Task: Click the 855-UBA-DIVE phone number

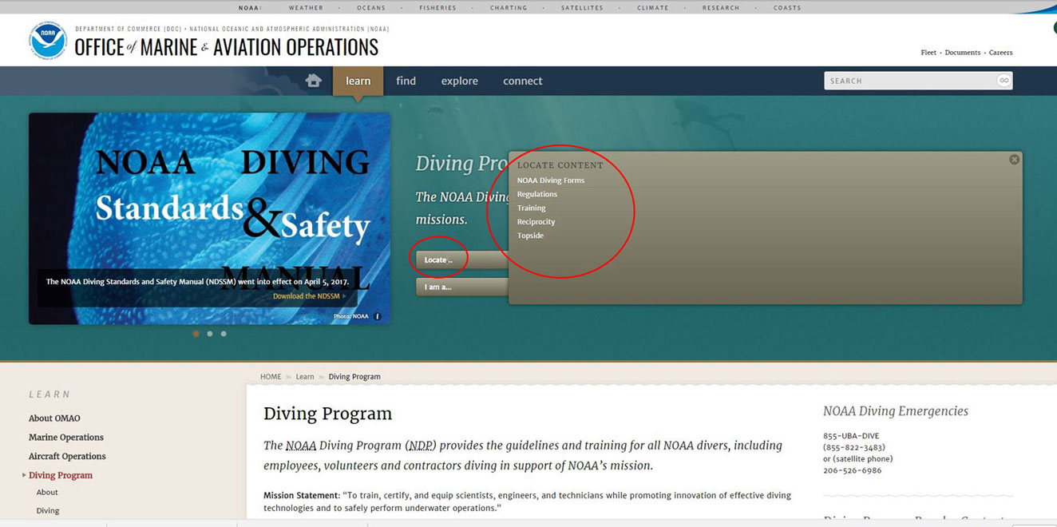Action: tap(851, 436)
